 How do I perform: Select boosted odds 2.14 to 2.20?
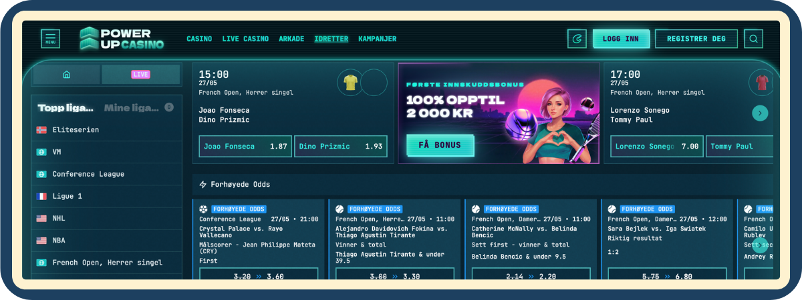pos(532,275)
